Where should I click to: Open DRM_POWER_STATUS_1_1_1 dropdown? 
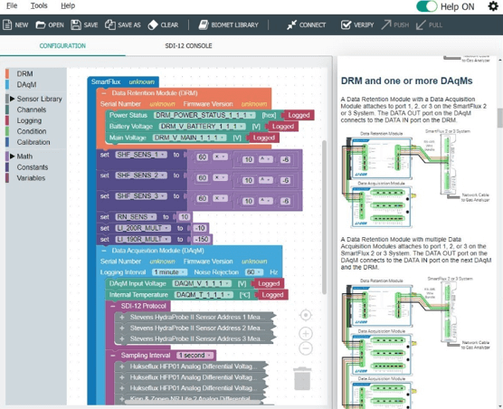tap(204, 115)
